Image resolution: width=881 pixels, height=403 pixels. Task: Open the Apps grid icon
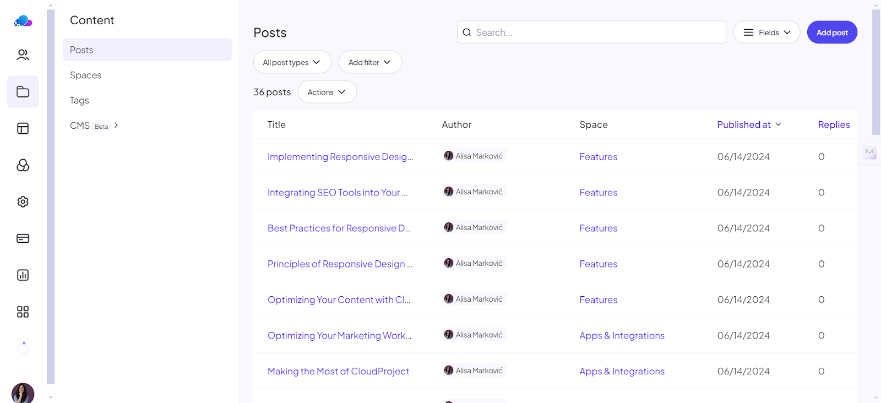coord(23,312)
